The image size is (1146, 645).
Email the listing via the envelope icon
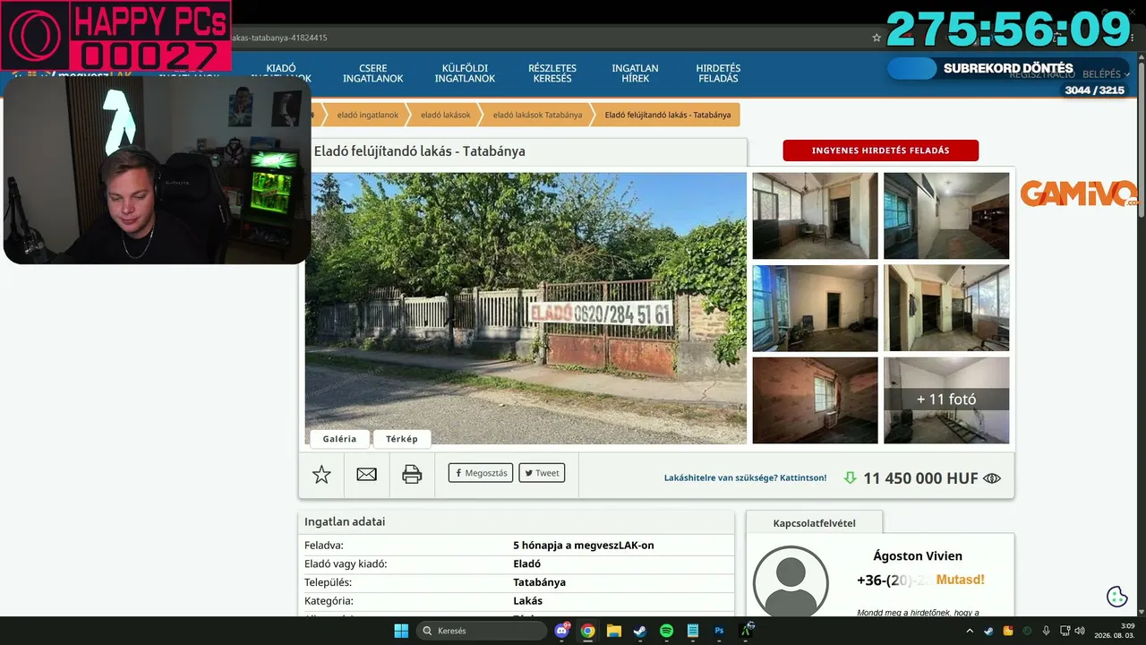tap(366, 475)
